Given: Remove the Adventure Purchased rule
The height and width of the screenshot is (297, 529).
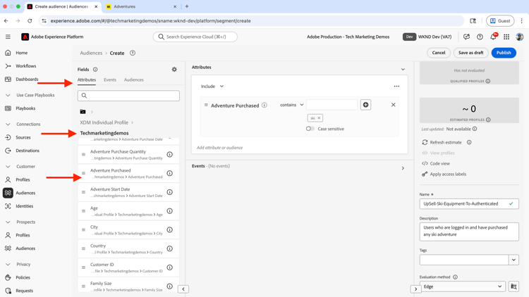Looking at the screenshot, I should tap(393, 105).
